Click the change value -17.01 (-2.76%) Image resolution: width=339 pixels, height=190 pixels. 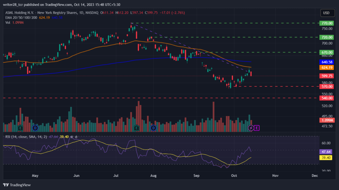click(x=172, y=13)
